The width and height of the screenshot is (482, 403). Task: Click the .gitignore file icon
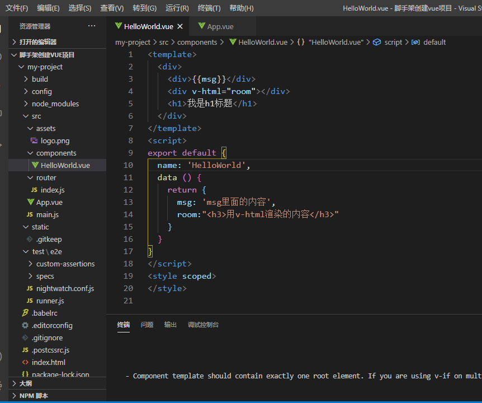tap(25, 338)
